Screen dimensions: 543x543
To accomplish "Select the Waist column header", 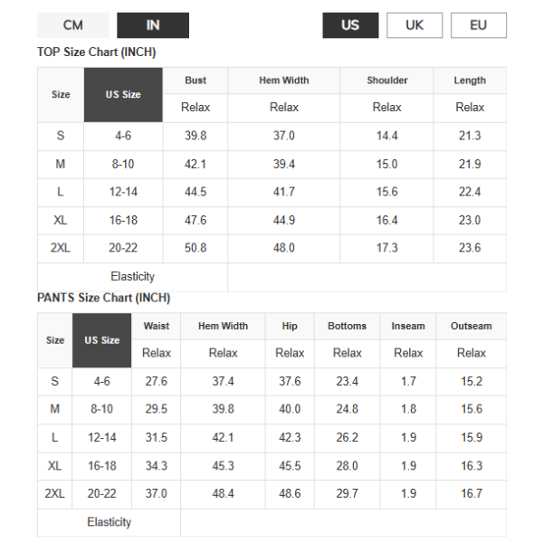I will pos(157,327).
